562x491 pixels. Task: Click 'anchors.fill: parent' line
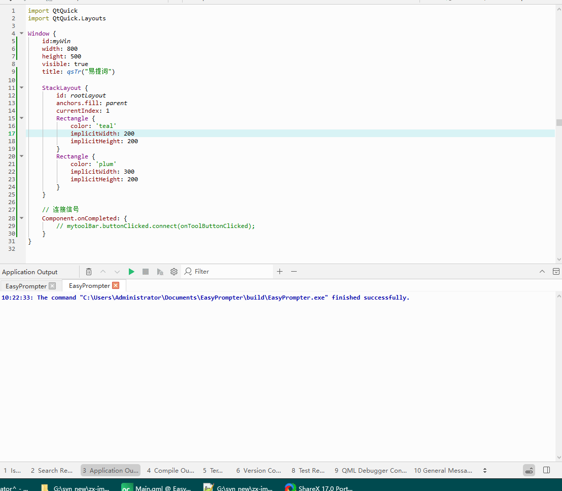tap(92, 103)
